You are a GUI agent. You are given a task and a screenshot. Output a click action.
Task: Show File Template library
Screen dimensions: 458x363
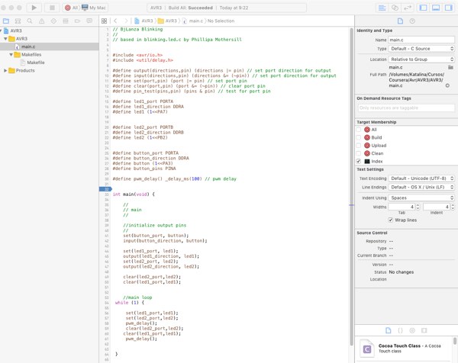click(x=389, y=330)
